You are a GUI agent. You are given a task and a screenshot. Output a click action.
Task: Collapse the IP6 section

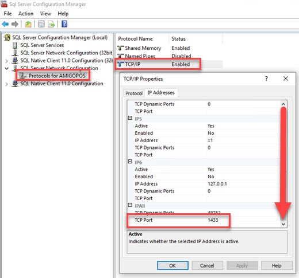tap(130, 162)
